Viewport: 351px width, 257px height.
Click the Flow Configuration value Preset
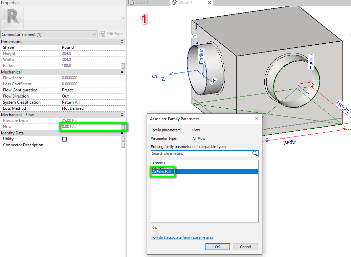click(x=91, y=90)
